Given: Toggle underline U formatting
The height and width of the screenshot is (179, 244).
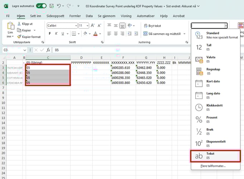Looking at the screenshot, I should pyautogui.click(x=63, y=34).
